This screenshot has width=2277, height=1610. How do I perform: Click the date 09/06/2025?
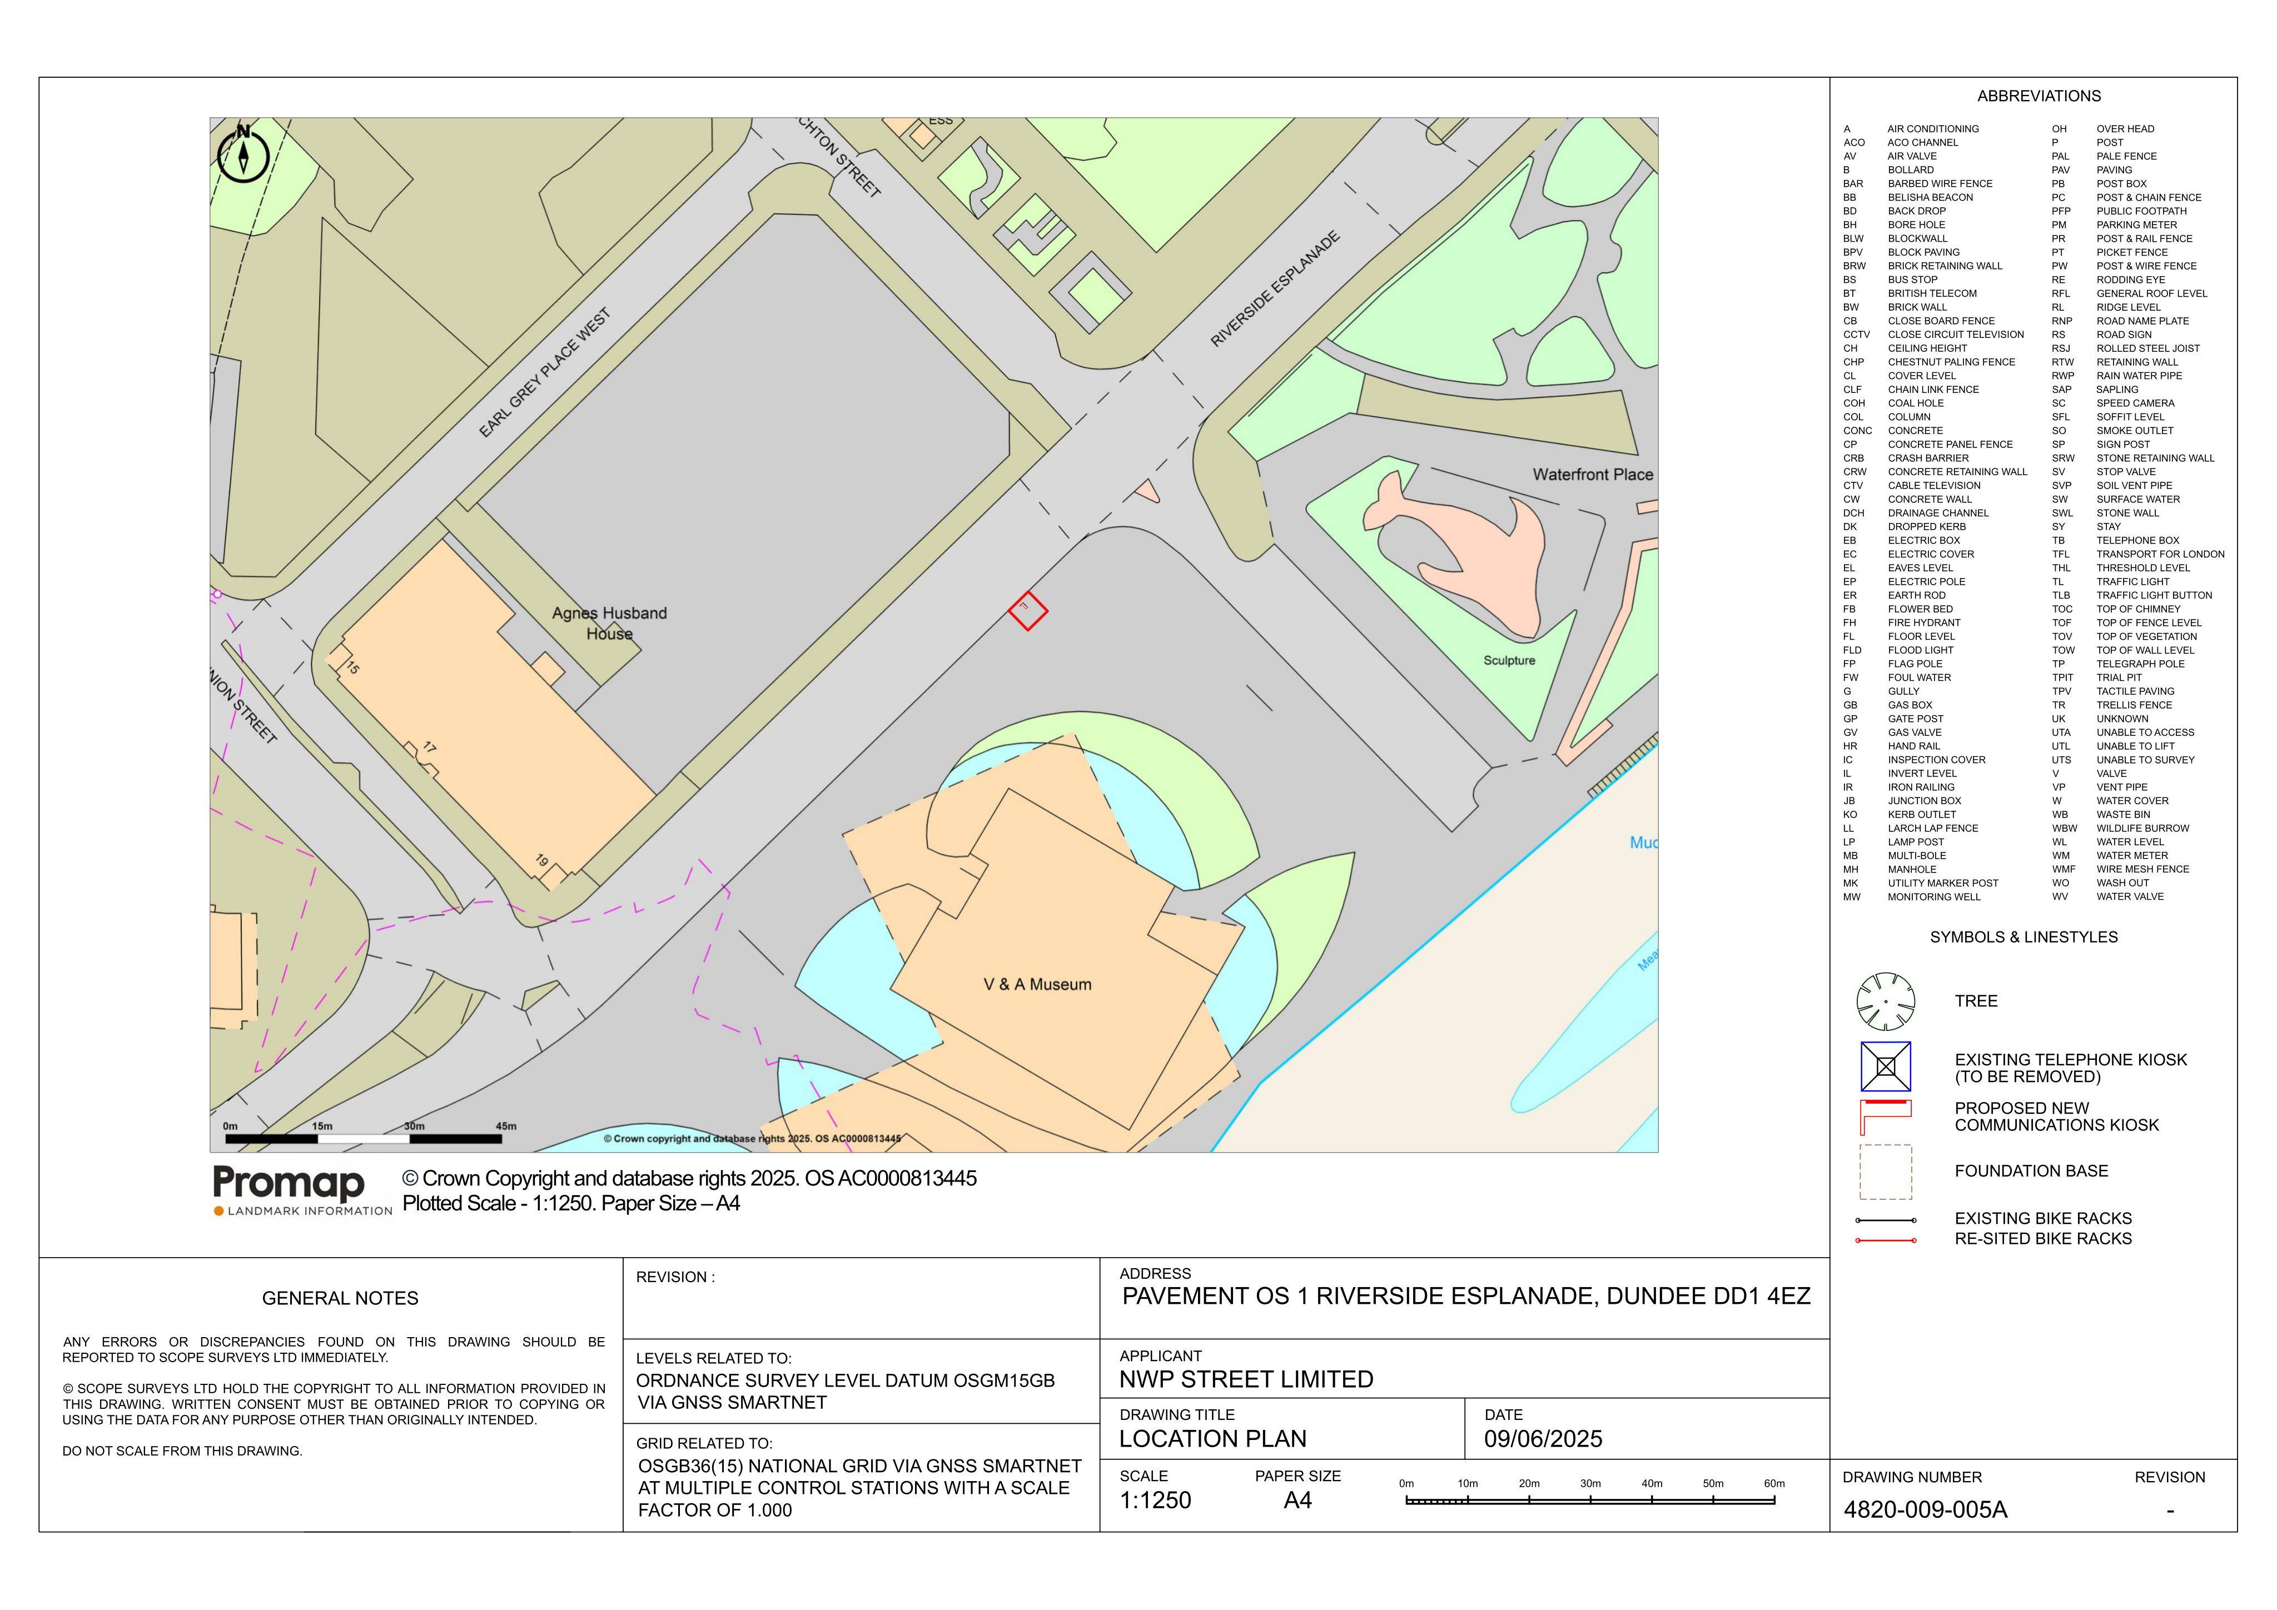click(1543, 1438)
